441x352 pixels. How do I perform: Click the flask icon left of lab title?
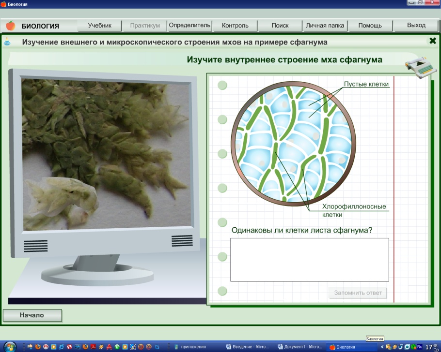click(7, 42)
